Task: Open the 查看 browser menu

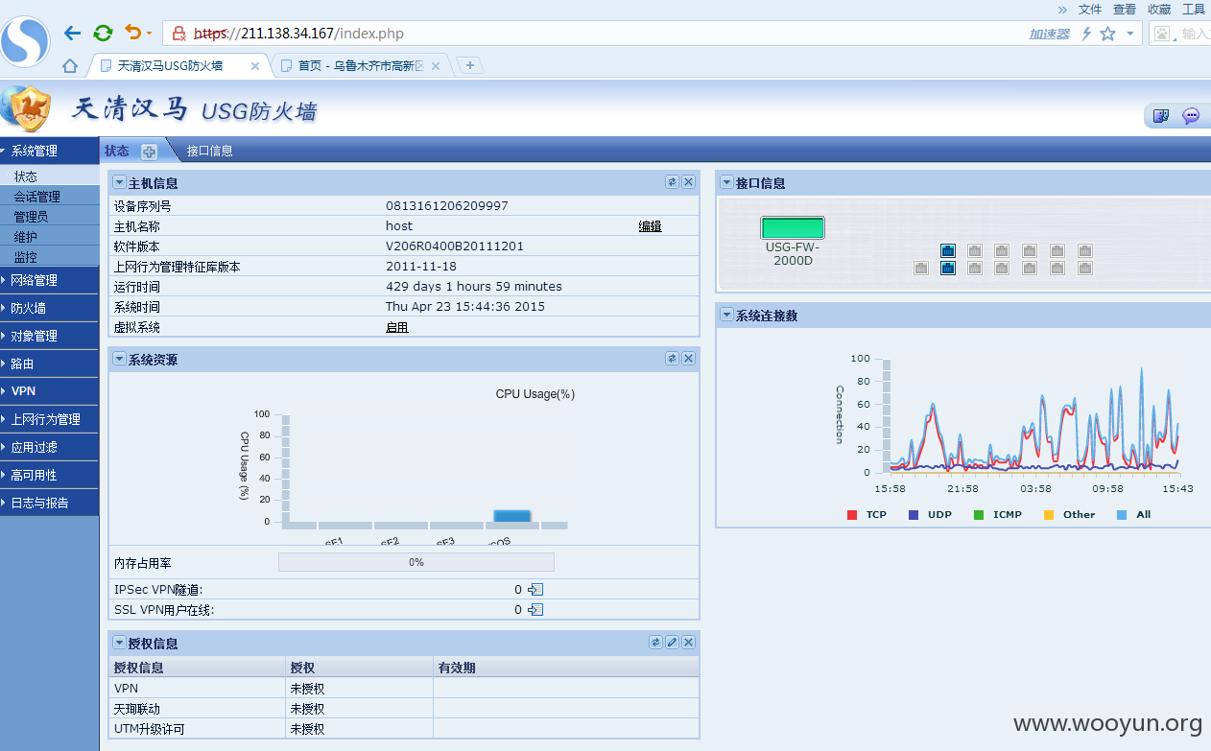Action: click(1125, 9)
